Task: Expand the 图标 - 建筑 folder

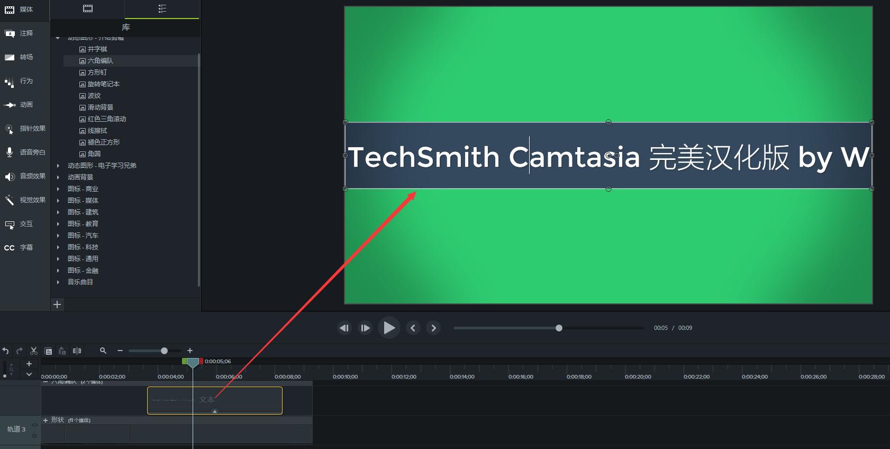Action: click(58, 212)
